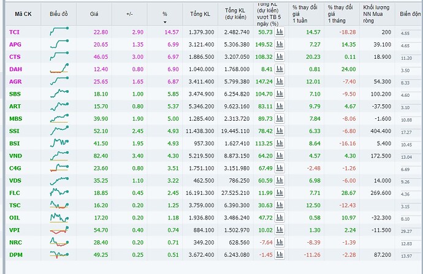Click the sparkline chart for NRC

pos(59,242)
